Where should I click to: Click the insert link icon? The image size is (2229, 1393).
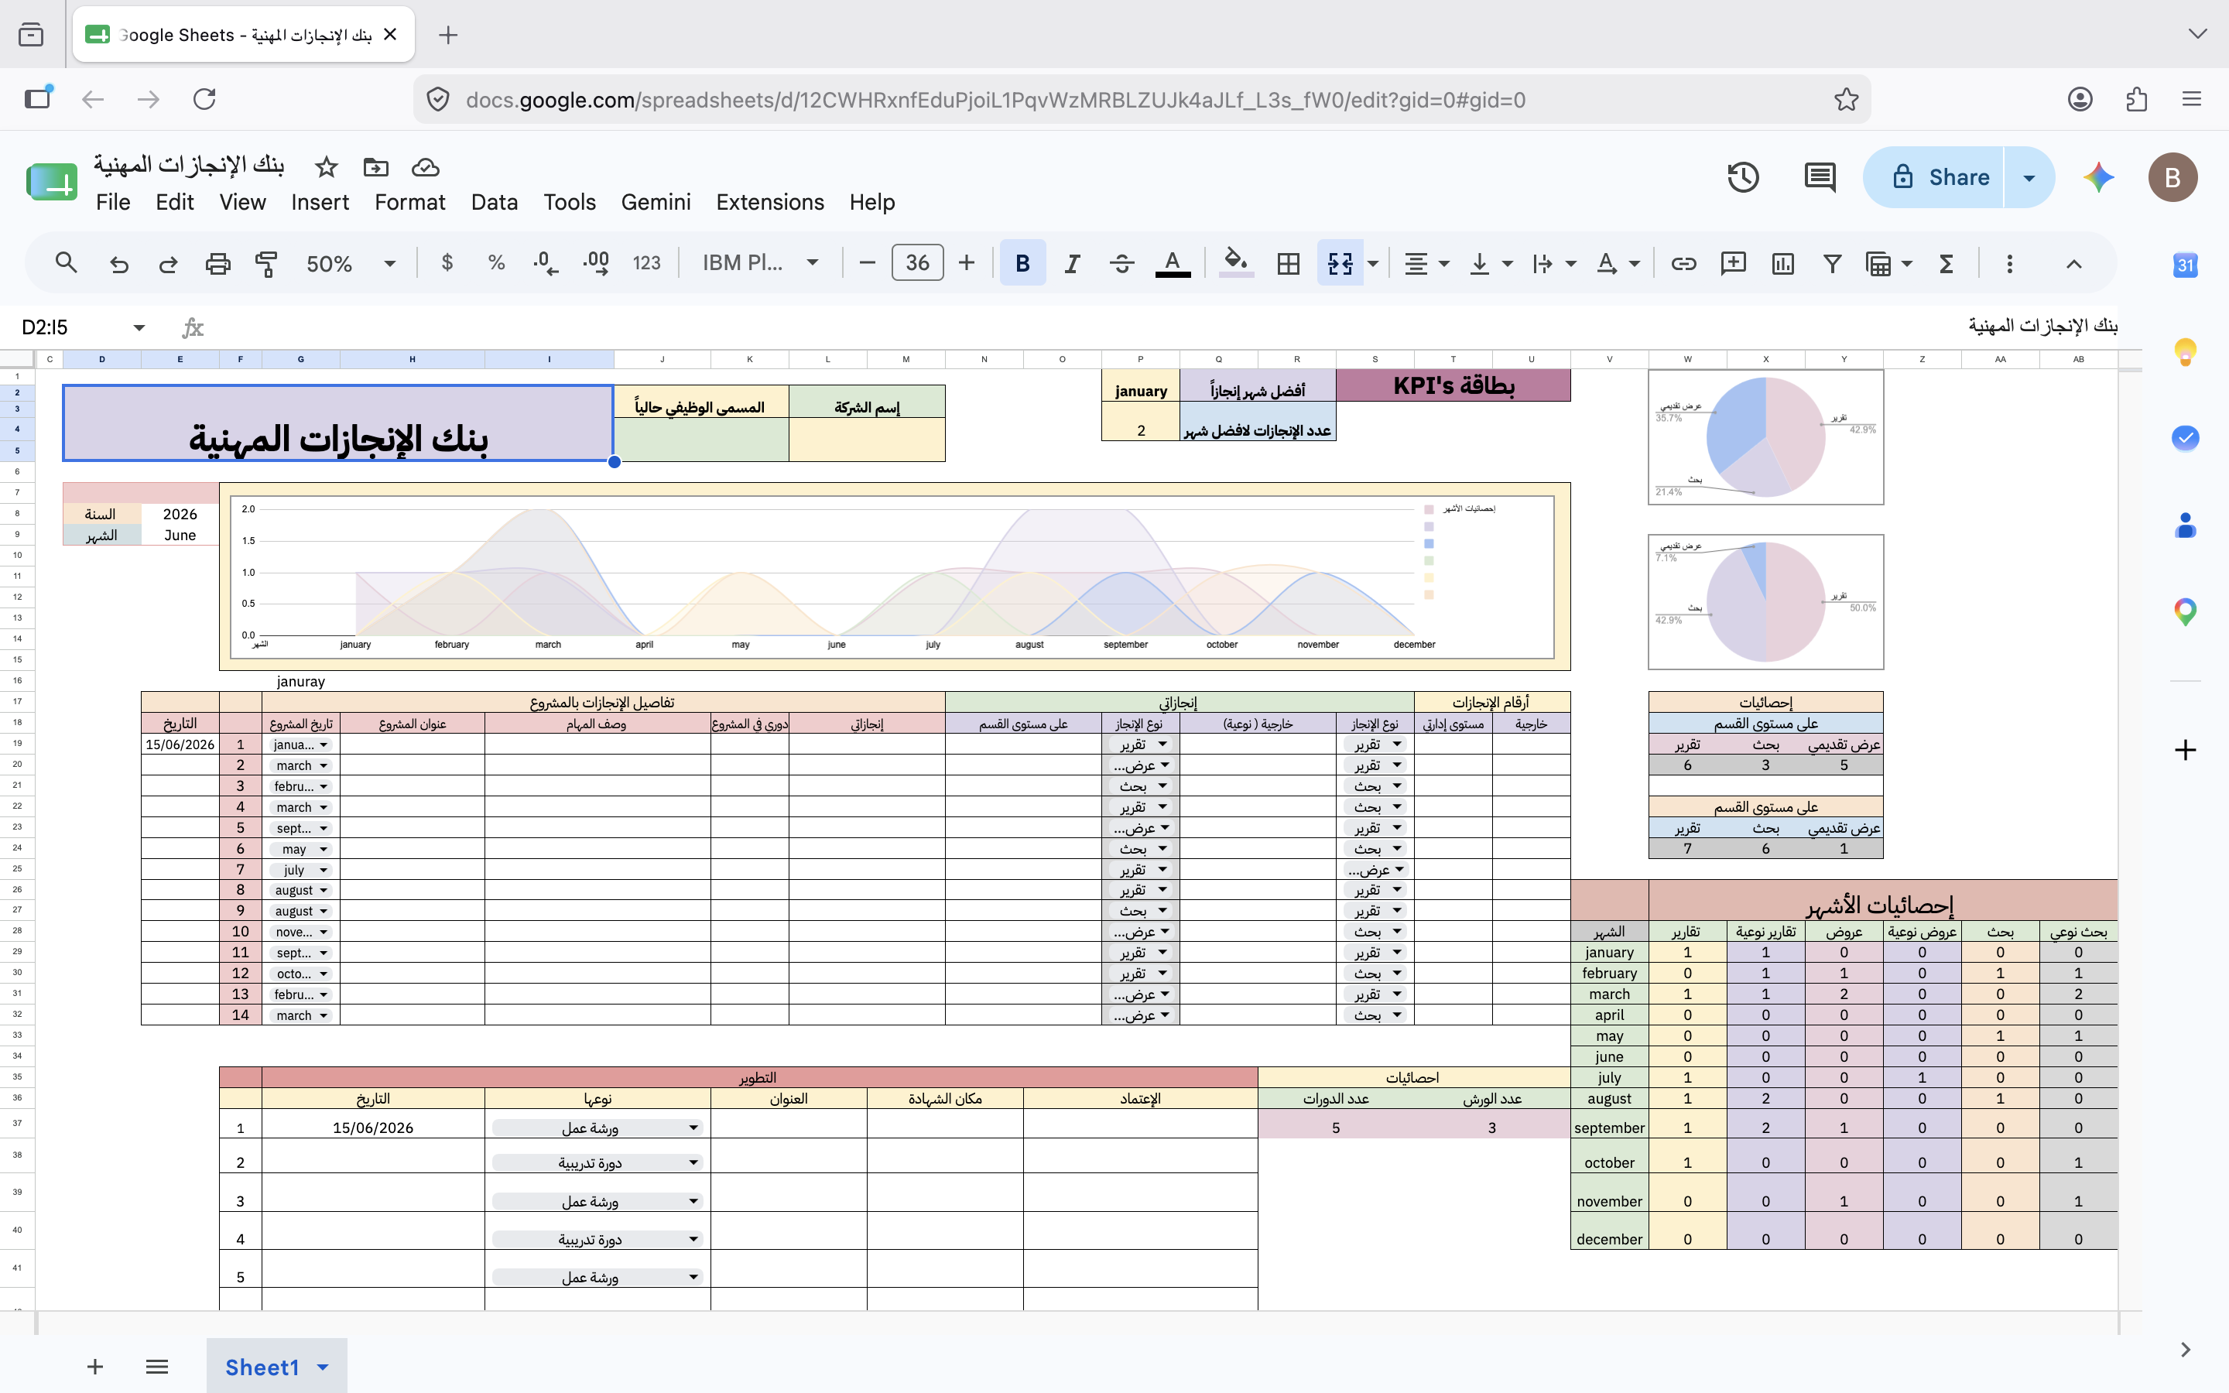pyautogui.click(x=1683, y=263)
